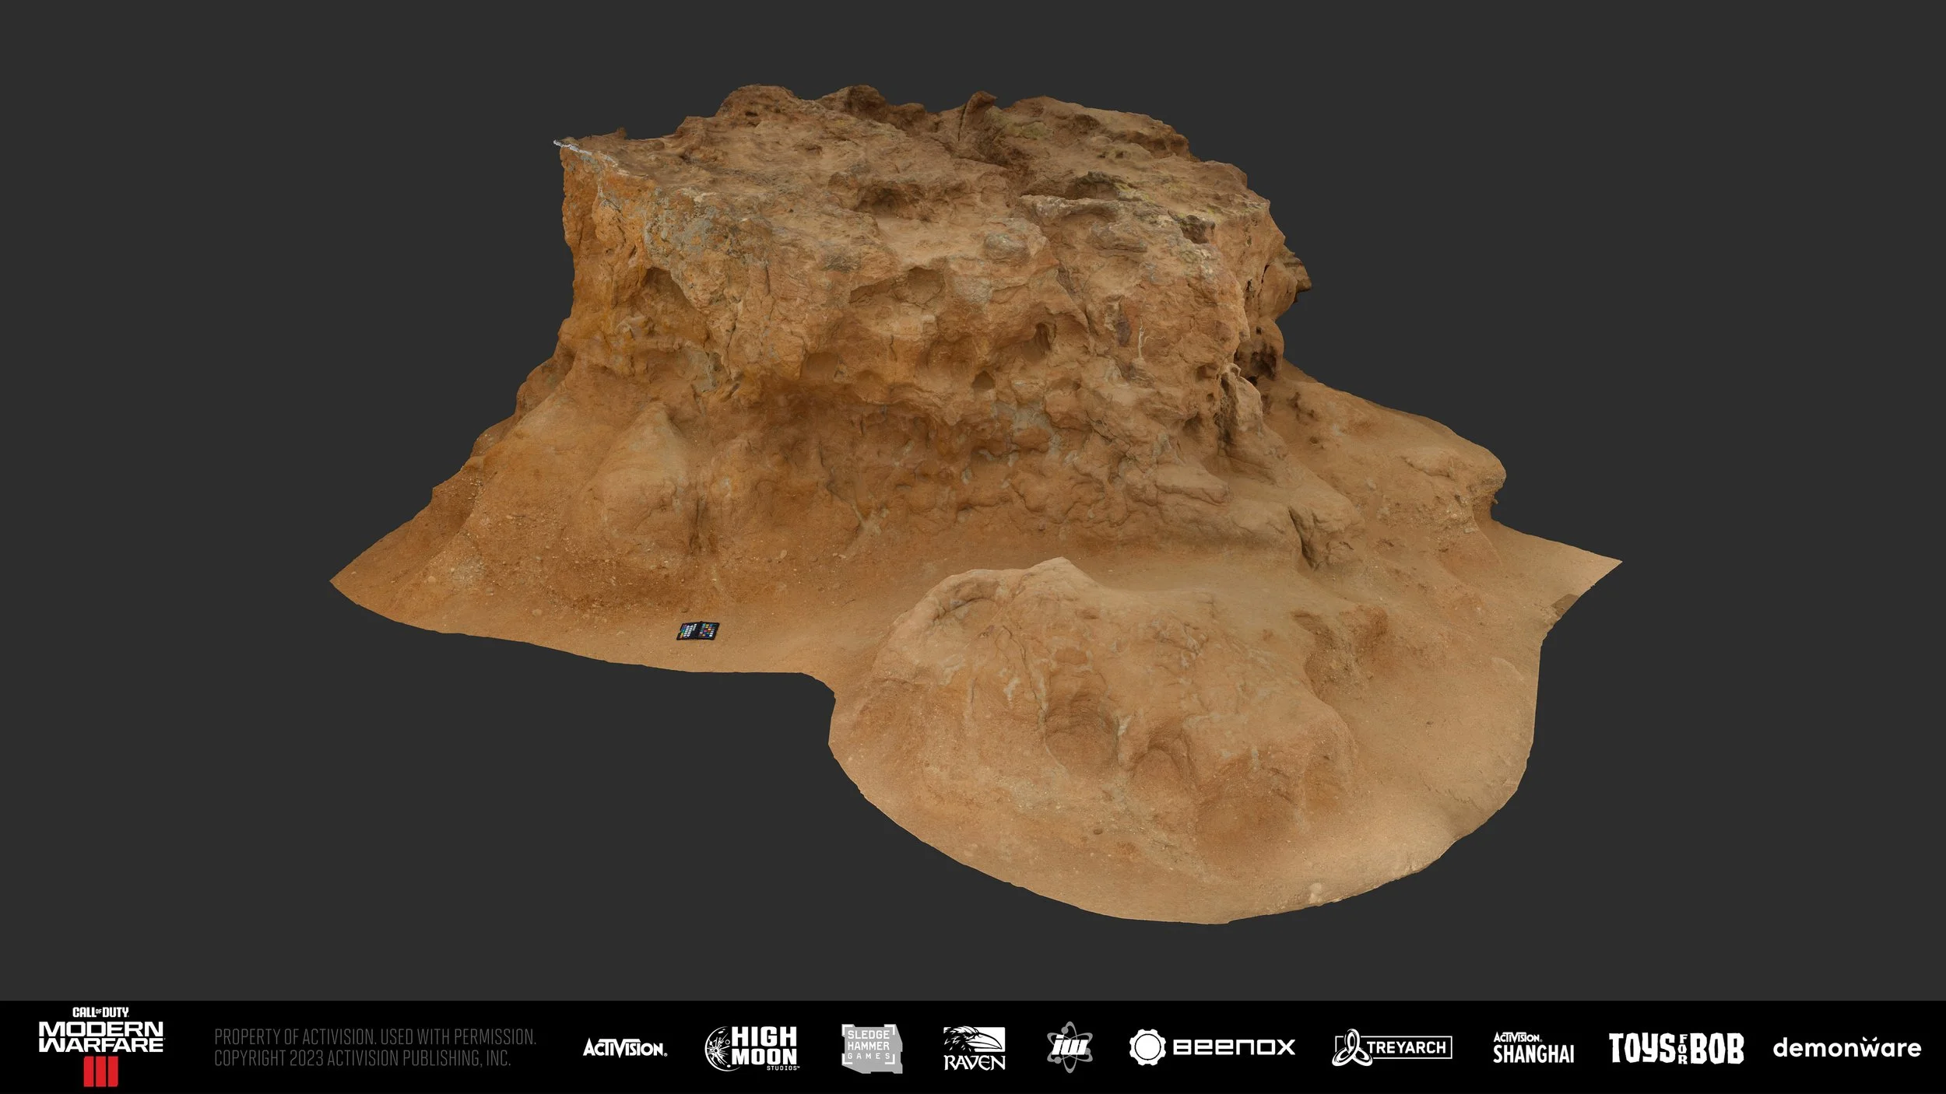Click the High Moon Studios logo
This screenshot has width=1946, height=1094.
point(751,1047)
